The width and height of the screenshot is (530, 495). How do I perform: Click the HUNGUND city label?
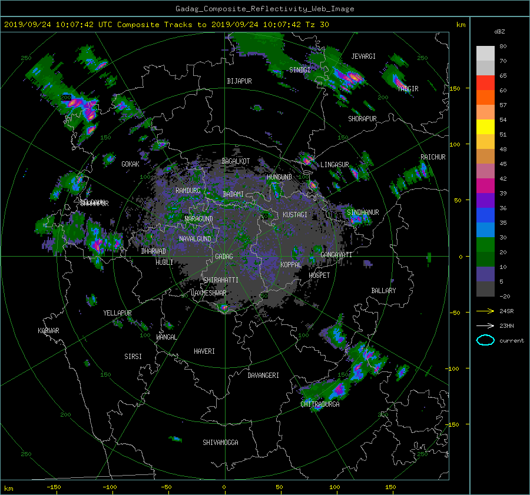tap(280, 177)
